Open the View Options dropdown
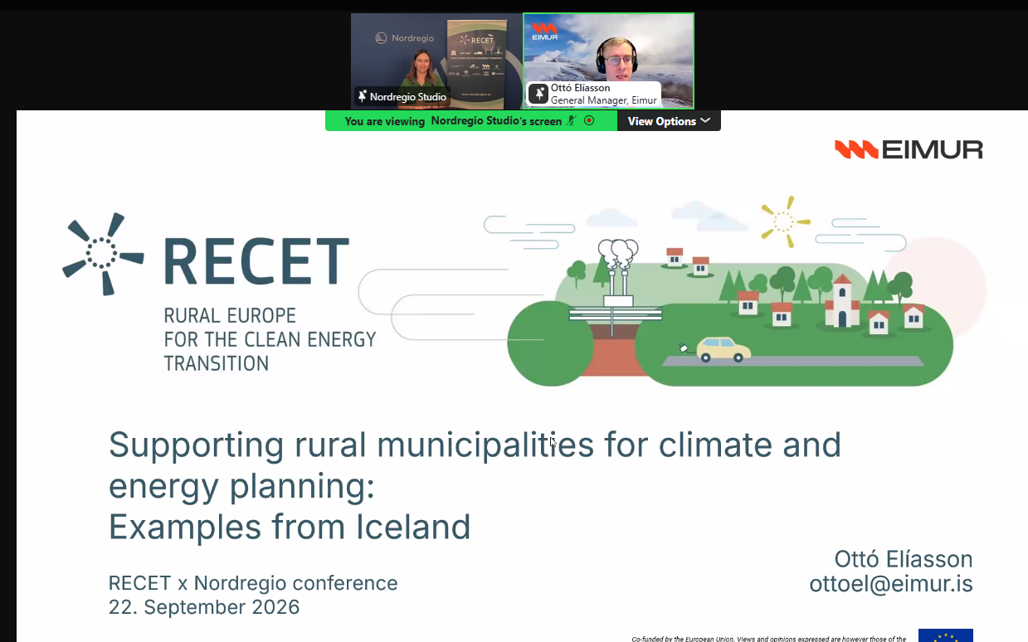Image resolution: width=1028 pixels, height=642 pixels. coord(669,121)
